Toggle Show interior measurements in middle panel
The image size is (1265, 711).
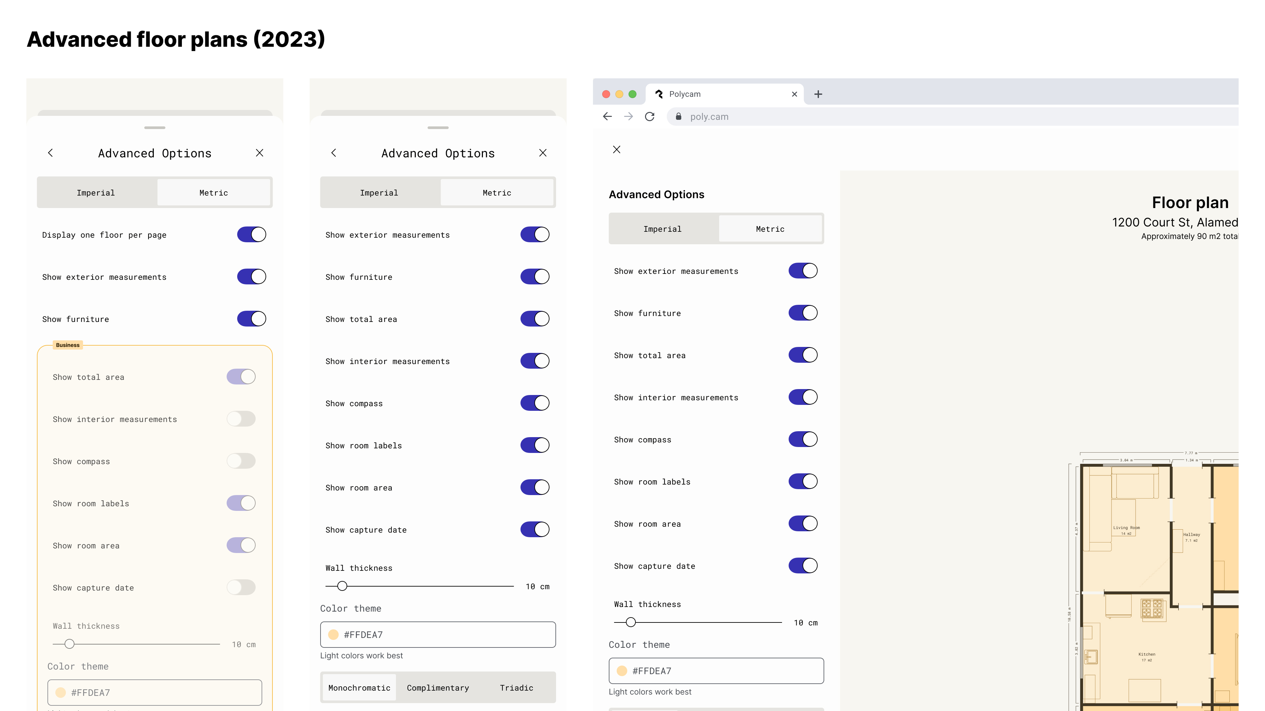coord(535,361)
